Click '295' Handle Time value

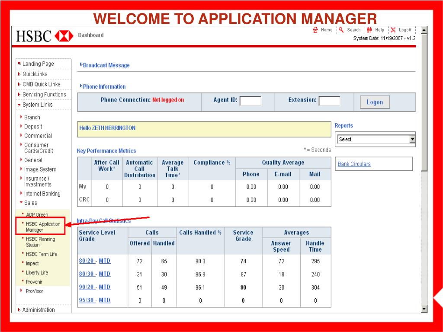(315, 262)
